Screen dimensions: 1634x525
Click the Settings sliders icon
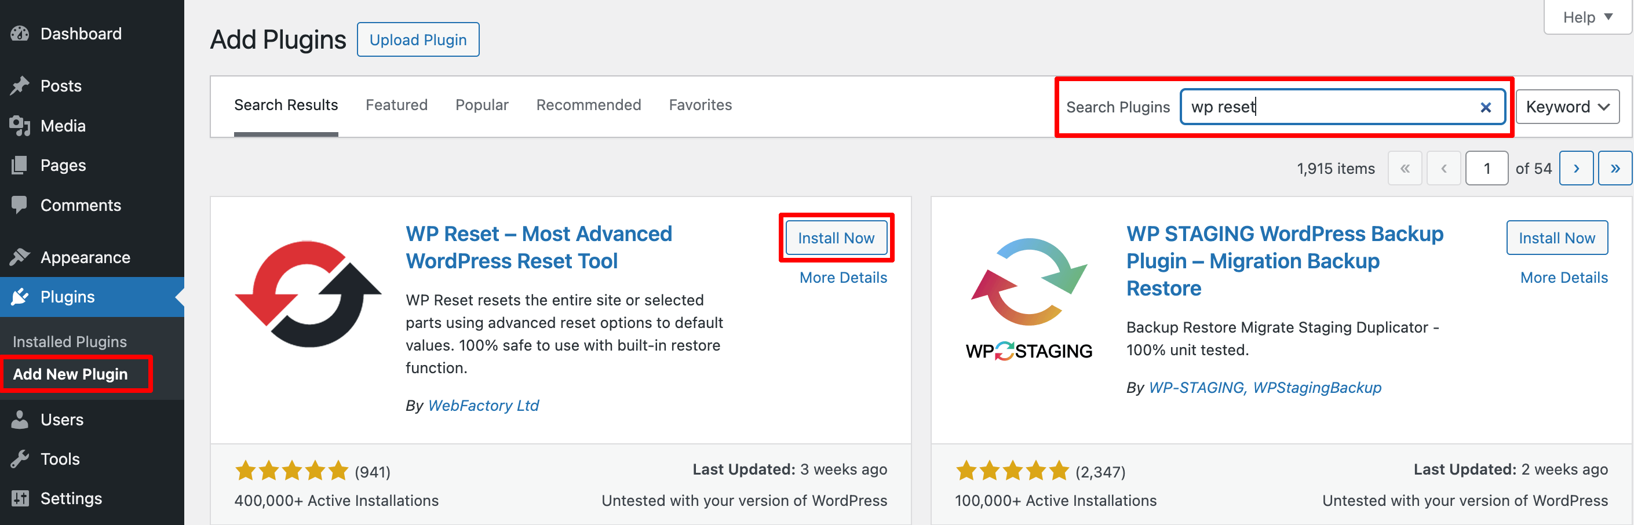[x=20, y=498]
